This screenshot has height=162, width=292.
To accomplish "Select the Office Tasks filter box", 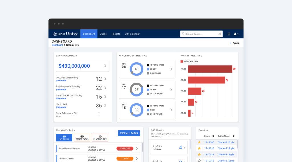I will [x=82, y=138].
